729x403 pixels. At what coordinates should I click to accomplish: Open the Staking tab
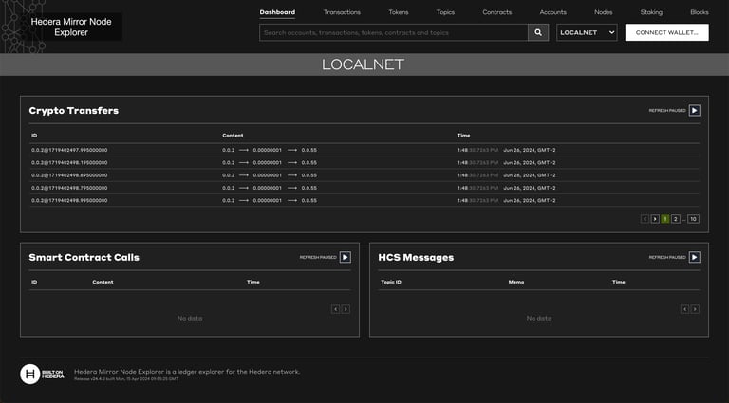coord(651,12)
